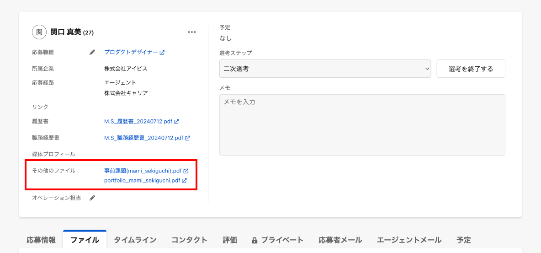Click external link icon next to プロダクトデザイナー
Image resolution: width=541 pixels, height=253 pixels.
[162, 53]
